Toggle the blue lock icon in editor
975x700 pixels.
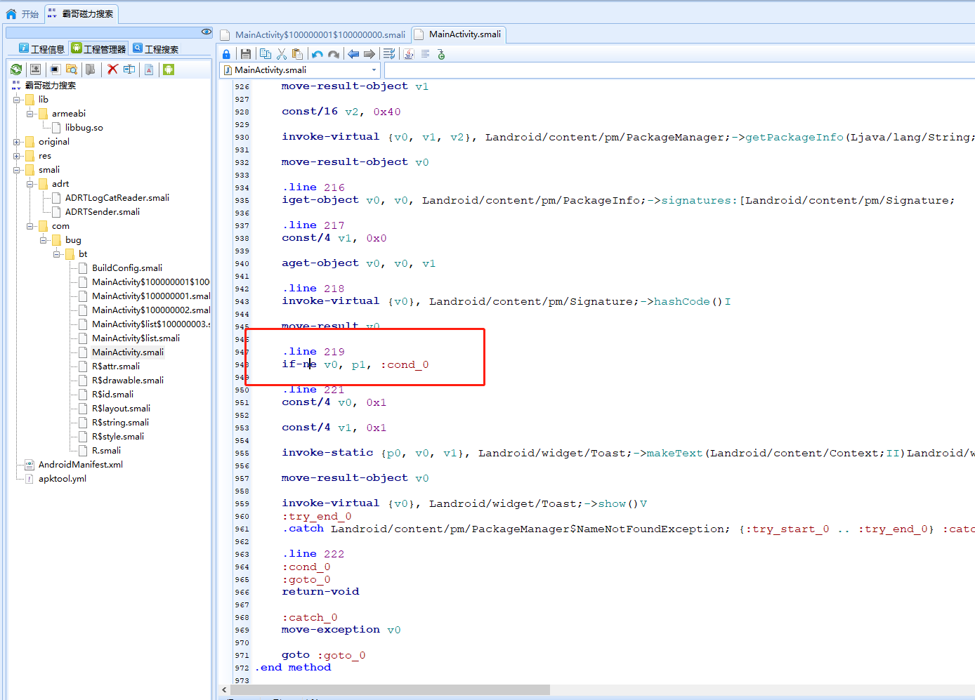pos(226,54)
